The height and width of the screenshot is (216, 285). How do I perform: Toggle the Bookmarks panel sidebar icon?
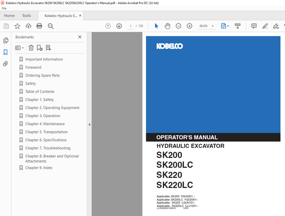point(6,52)
